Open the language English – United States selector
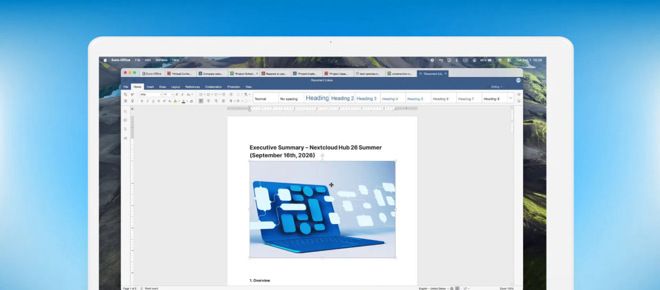 point(433,288)
